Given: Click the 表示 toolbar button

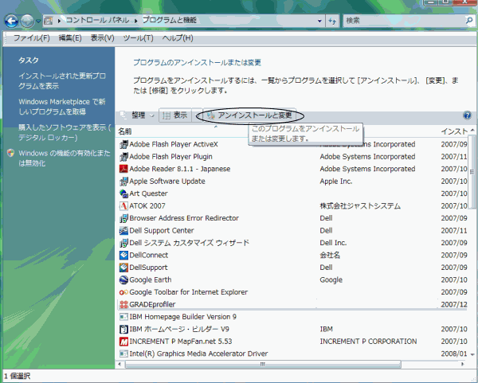Looking at the screenshot, I should click(x=175, y=115).
